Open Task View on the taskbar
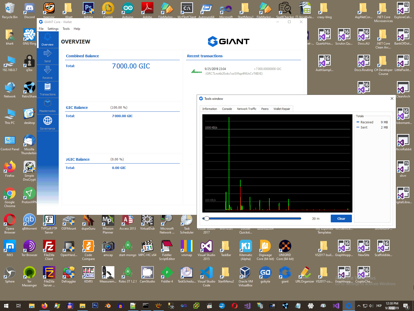The height and width of the screenshot is (311, 414). click(19, 306)
